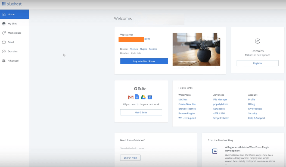This screenshot has height=167, width=286.
Task: Open the Services browse link
Action: (x=153, y=49)
